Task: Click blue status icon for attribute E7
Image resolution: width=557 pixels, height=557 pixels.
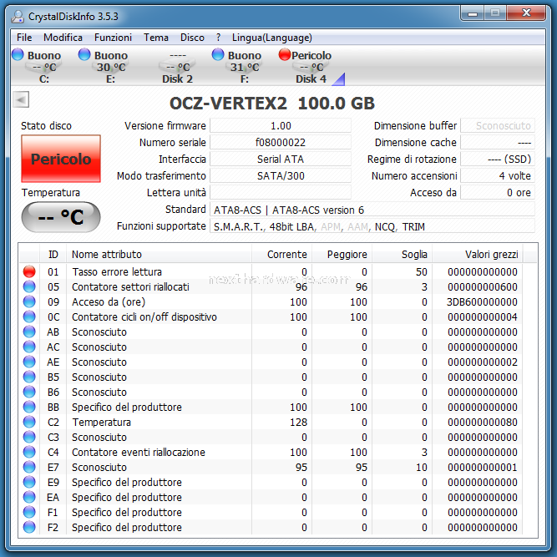Action: (x=29, y=467)
